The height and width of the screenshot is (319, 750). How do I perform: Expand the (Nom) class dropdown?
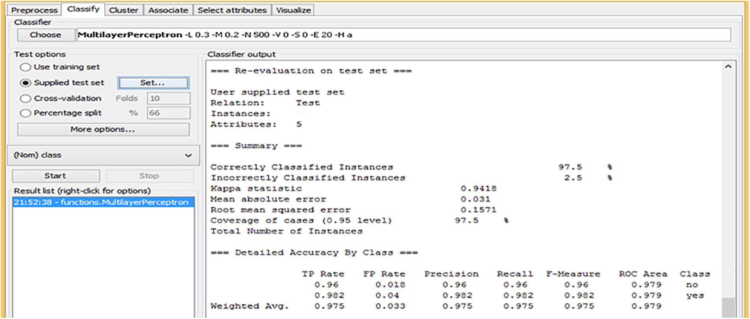pyautogui.click(x=103, y=155)
